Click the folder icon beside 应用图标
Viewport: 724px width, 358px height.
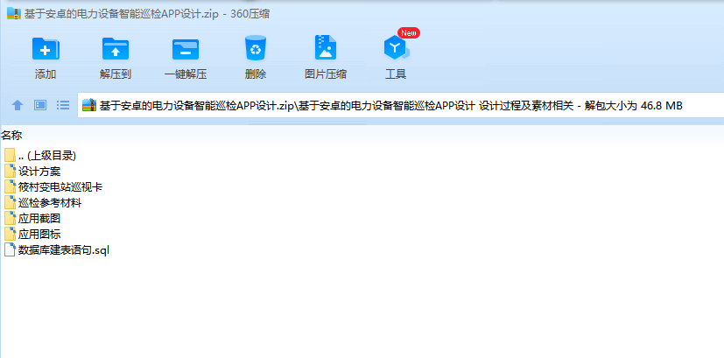coord(11,234)
